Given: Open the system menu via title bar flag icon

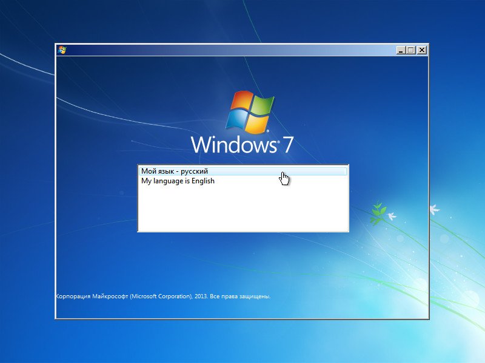Looking at the screenshot, I should [x=62, y=50].
